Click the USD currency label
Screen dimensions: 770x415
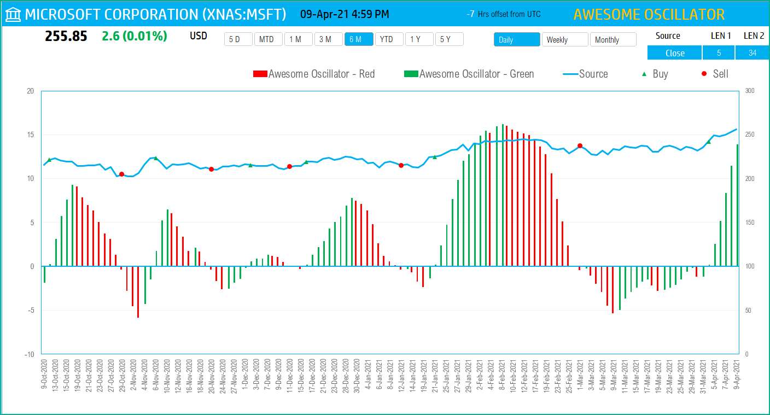[199, 36]
